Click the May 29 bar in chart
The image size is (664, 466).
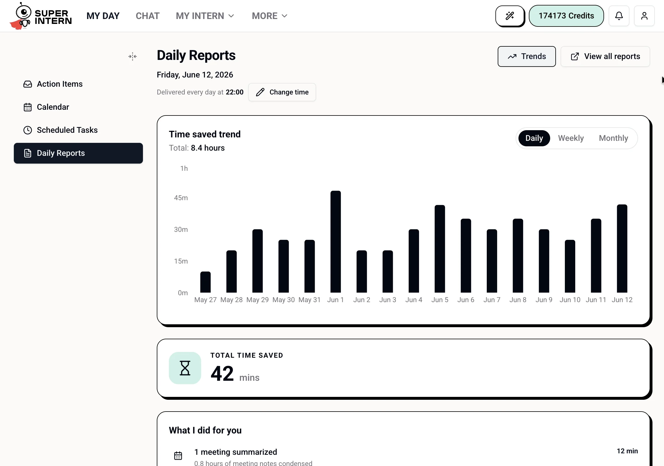point(257,261)
